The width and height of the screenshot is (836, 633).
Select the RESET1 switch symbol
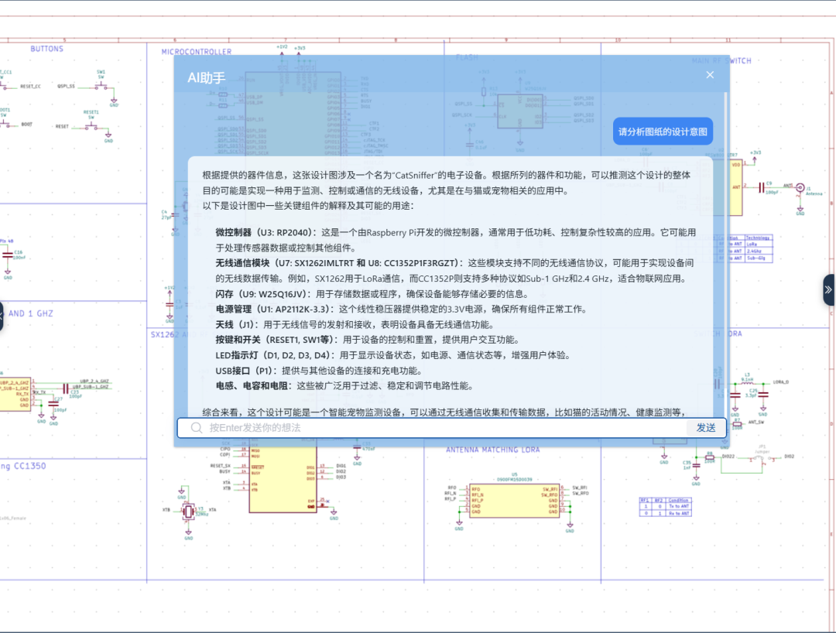(91, 125)
